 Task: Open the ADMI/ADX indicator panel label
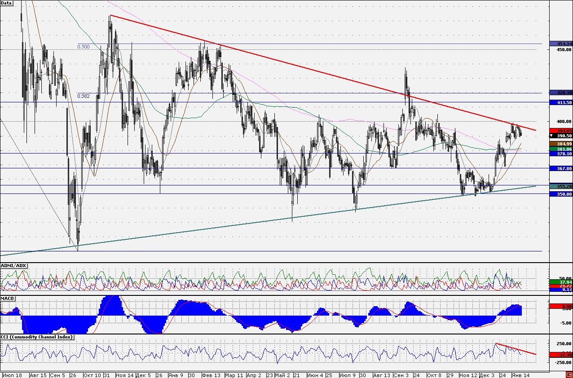coord(14,266)
